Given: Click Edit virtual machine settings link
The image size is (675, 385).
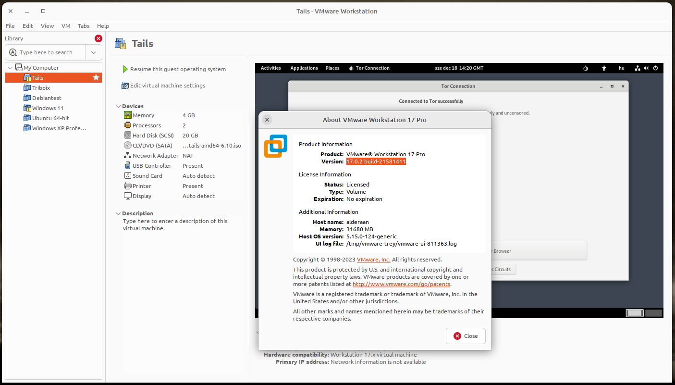Looking at the screenshot, I should click(x=168, y=86).
